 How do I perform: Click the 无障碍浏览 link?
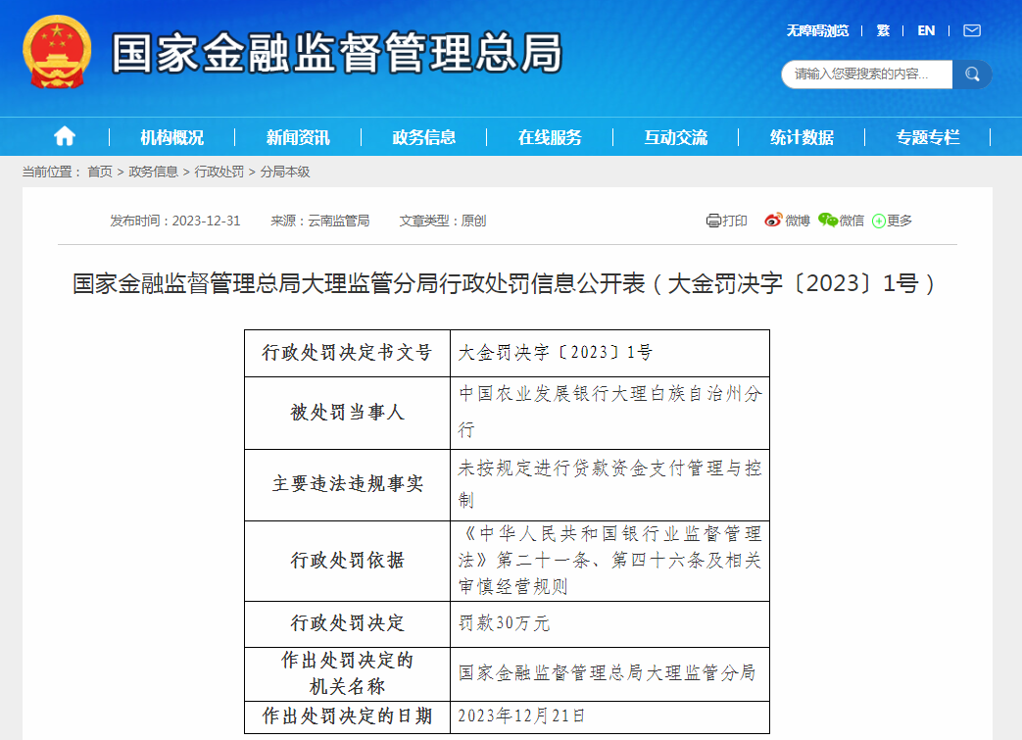817,30
